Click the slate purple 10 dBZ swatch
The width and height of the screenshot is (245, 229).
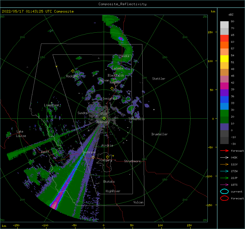point(224,127)
